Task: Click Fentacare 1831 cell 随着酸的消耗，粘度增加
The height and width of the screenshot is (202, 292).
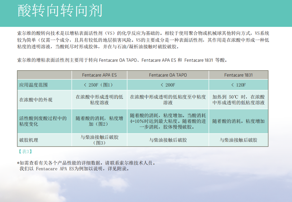Action: point(238,121)
